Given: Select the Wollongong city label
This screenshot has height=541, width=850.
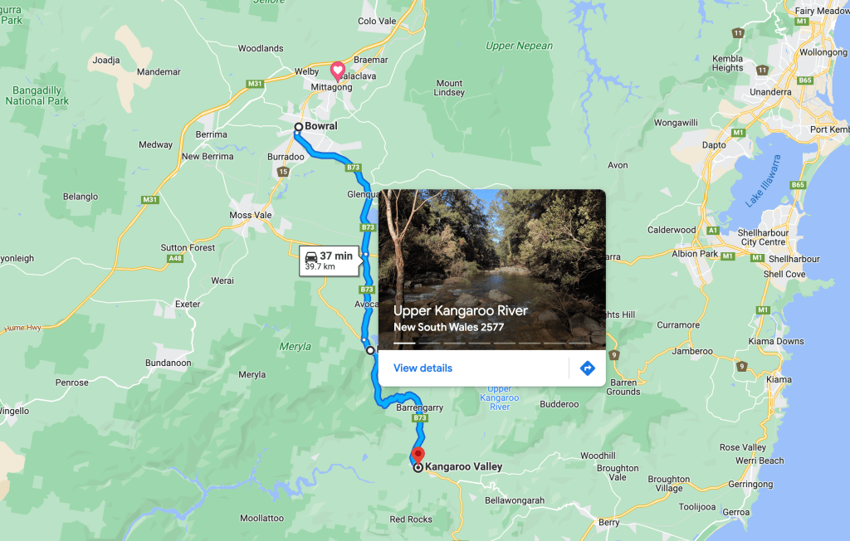Looking at the screenshot, I should 823,52.
